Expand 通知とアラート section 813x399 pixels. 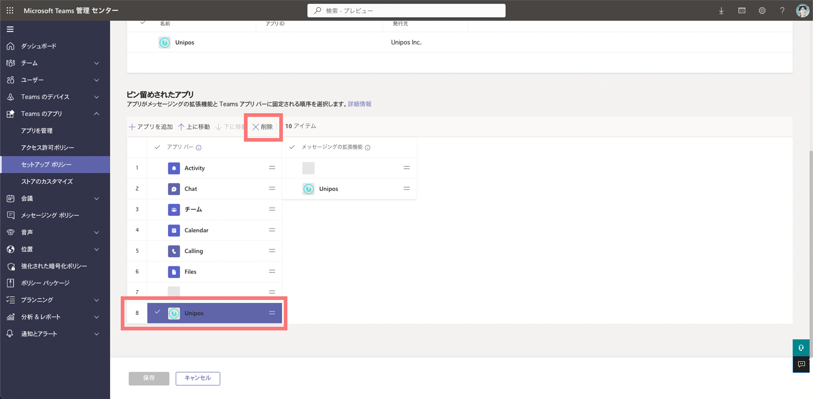tap(96, 334)
